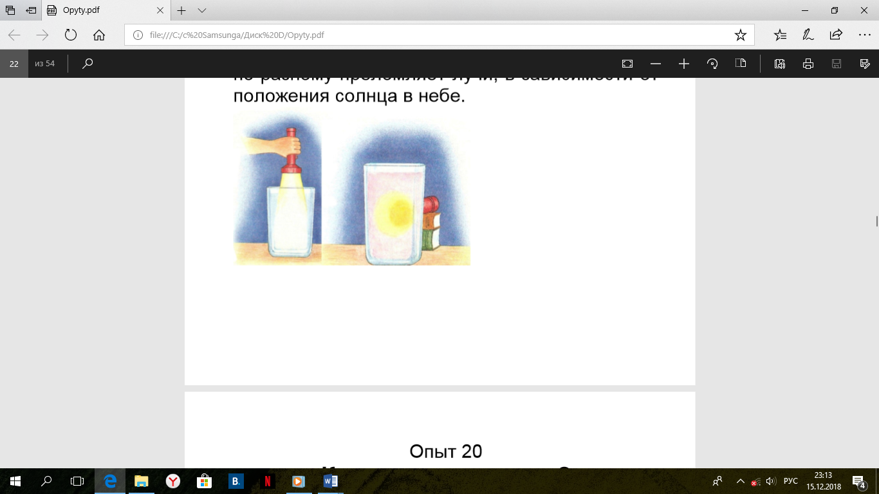The width and height of the screenshot is (879, 494).
Task: Click the greyed Save disk icon
Action: click(837, 64)
